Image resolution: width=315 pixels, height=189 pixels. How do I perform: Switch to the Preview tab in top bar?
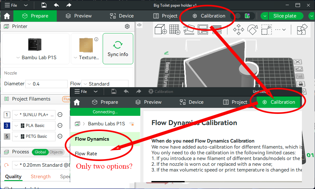coord(78,16)
